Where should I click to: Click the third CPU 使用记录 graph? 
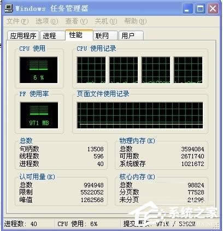156,70
